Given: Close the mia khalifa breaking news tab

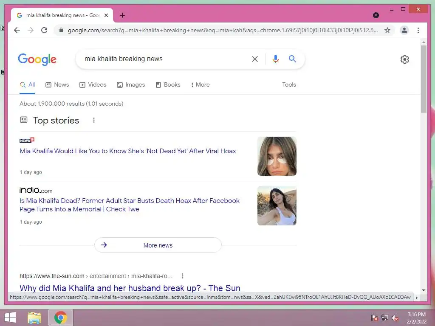Looking at the screenshot, I should click(106, 15).
